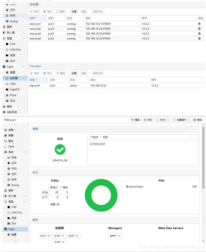Sort Manager table by 名称 column
This screenshot has width=206, height=252.
[x=38, y=80]
